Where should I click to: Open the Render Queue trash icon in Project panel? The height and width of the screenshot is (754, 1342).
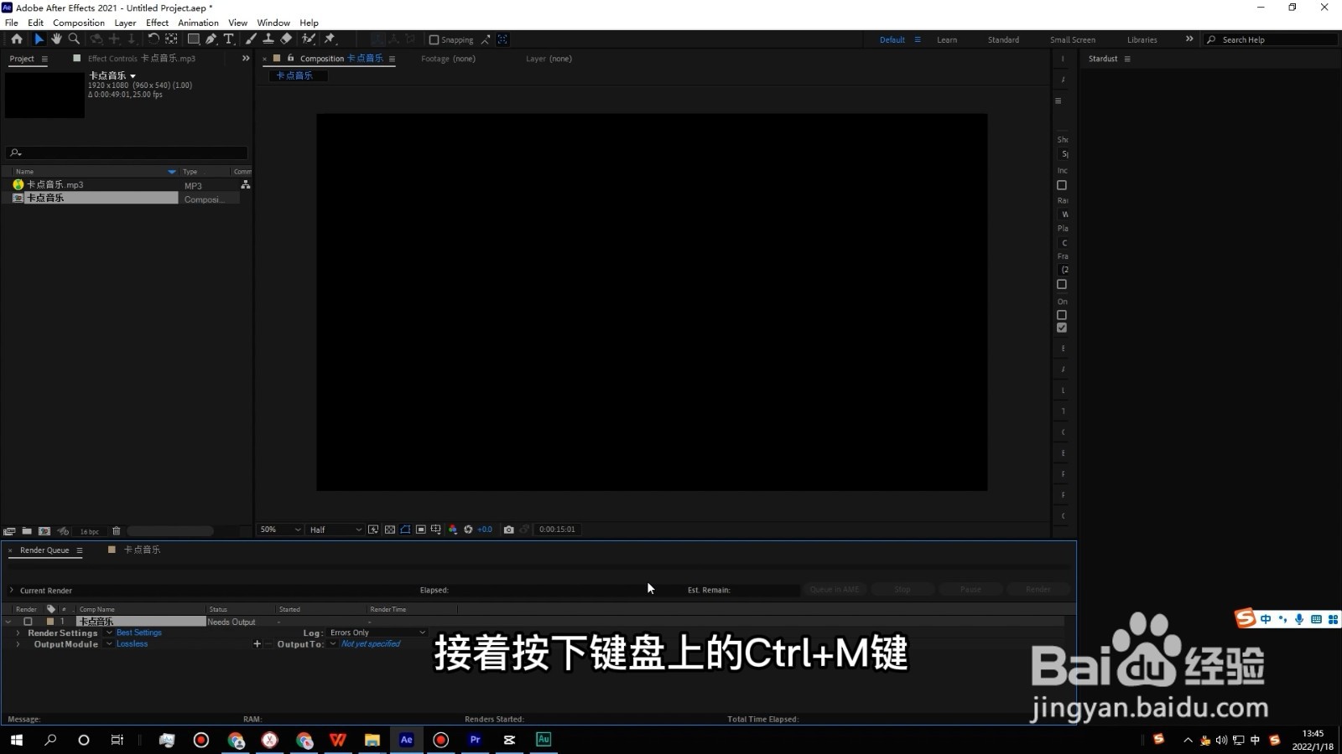coord(116,530)
